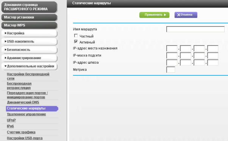Open Мастер WPS
Screen dimensions: 228x141
pyautogui.click(x=29, y=25)
